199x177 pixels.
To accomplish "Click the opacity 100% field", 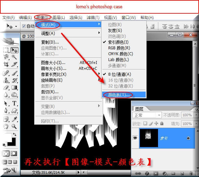I will click(187, 115).
